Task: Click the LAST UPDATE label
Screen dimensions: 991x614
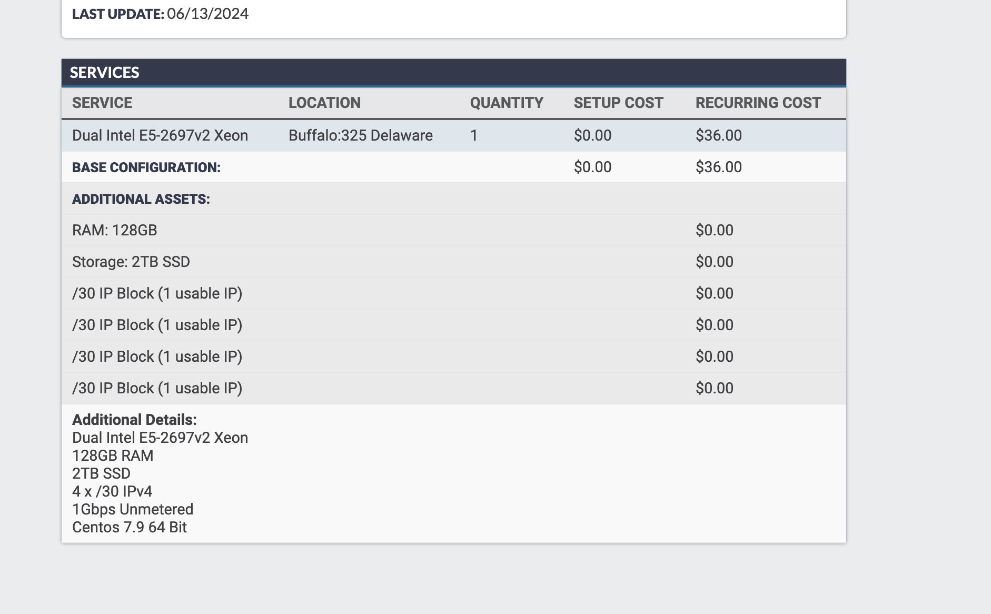Action: 118,14
